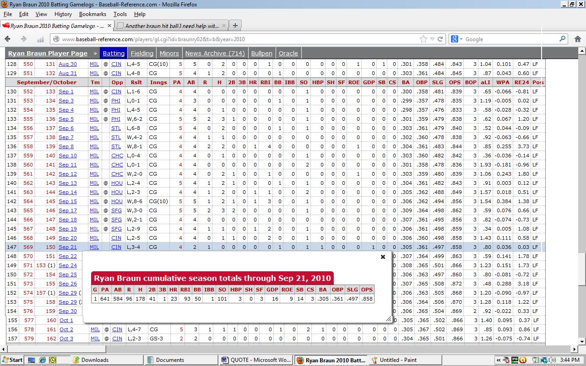Open URL history dropdown arrow
This screenshot has width=586, height=366.
pos(433,39)
